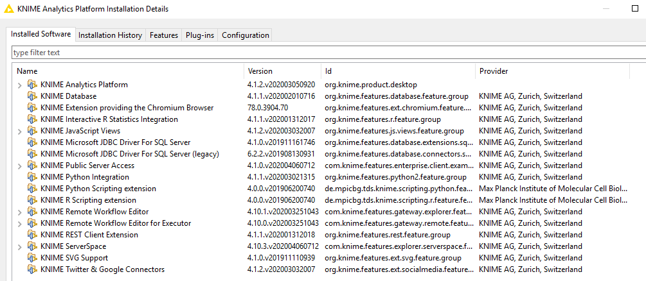The width and height of the screenshot is (646, 281).
Task: Click KNIME AG provider in KNIME Database row
Action: 531,96
